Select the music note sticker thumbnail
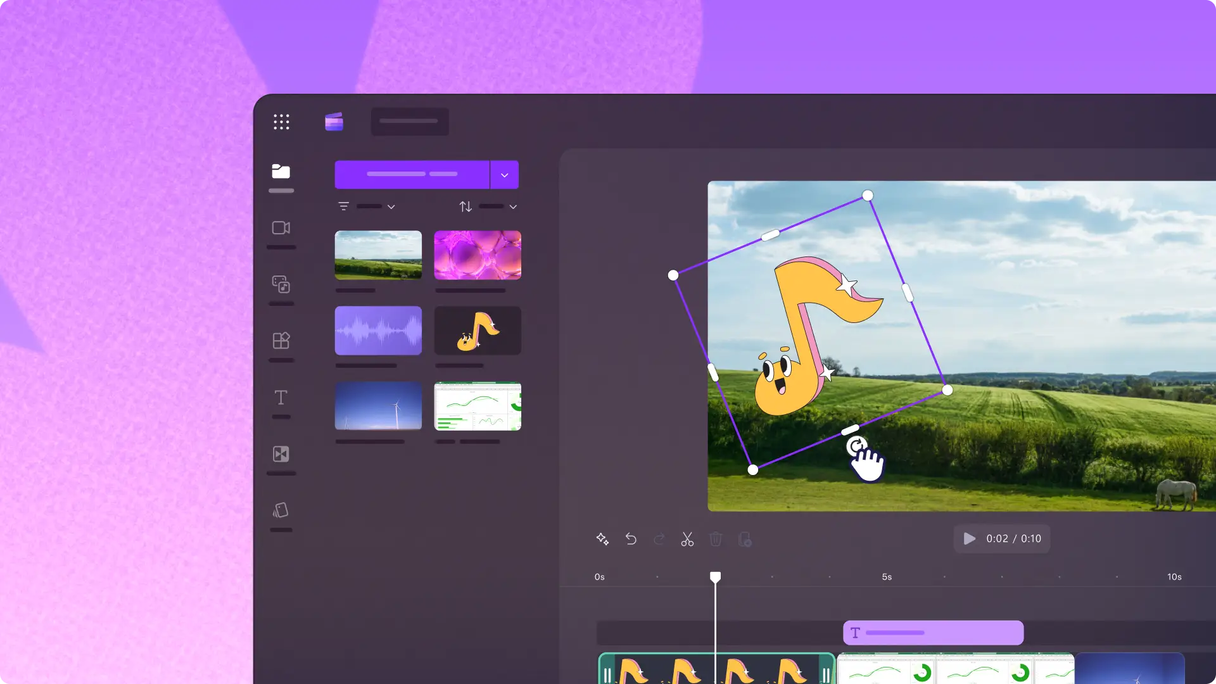Viewport: 1216px width, 684px height. (x=478, y=331)
